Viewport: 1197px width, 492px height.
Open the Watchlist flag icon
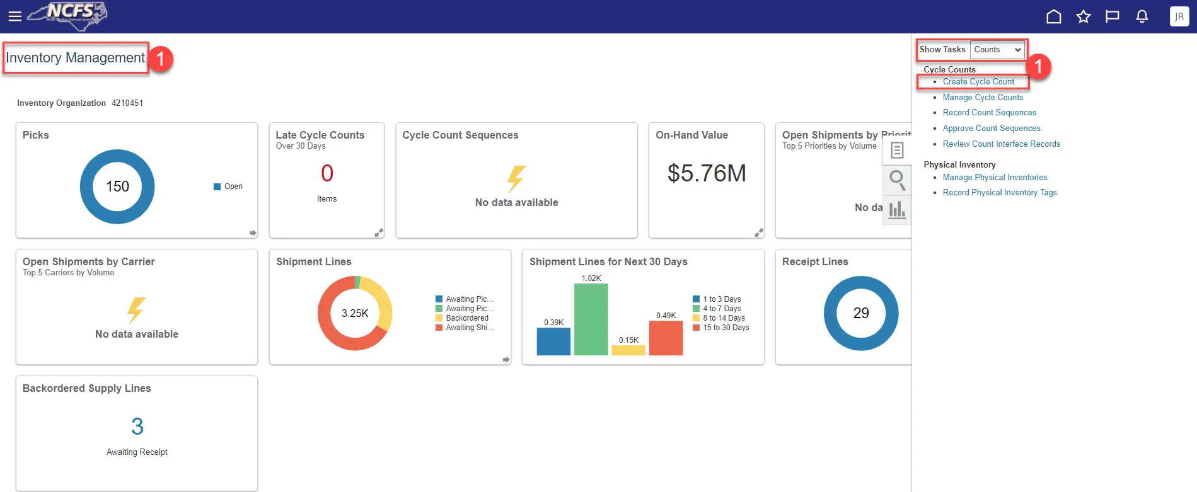pyautogui.click(x=1112, y=16)
